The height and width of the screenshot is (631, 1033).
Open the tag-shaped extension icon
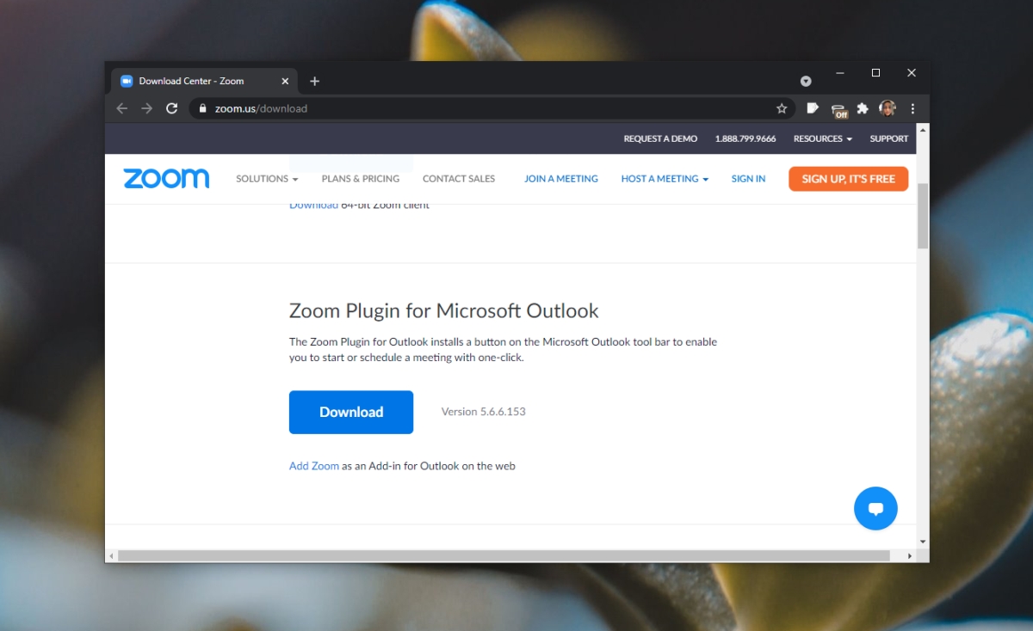813,108
